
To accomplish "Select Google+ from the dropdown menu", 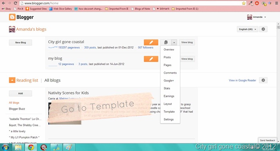I will pos(168,80).
